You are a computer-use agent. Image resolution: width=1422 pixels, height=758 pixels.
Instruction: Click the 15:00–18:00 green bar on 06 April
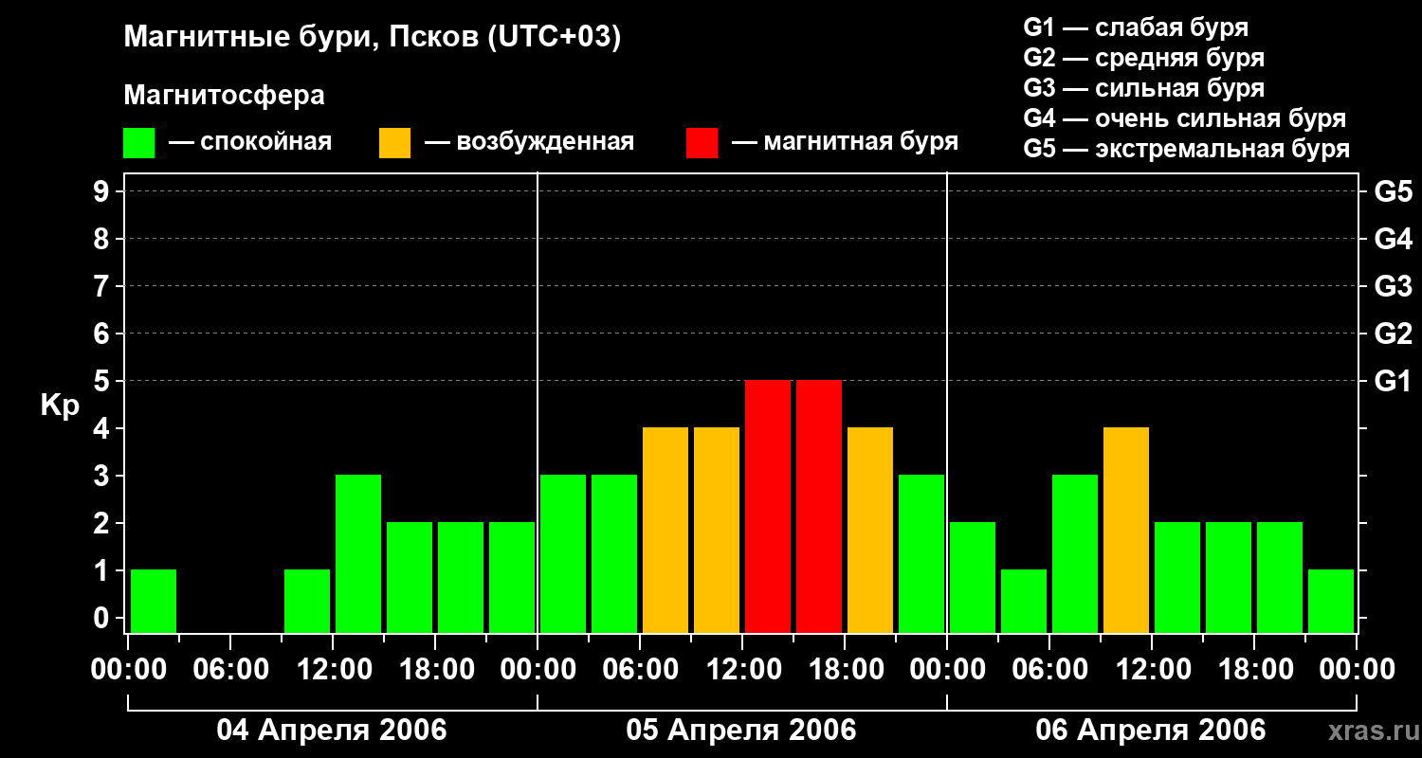(1229, 577)
